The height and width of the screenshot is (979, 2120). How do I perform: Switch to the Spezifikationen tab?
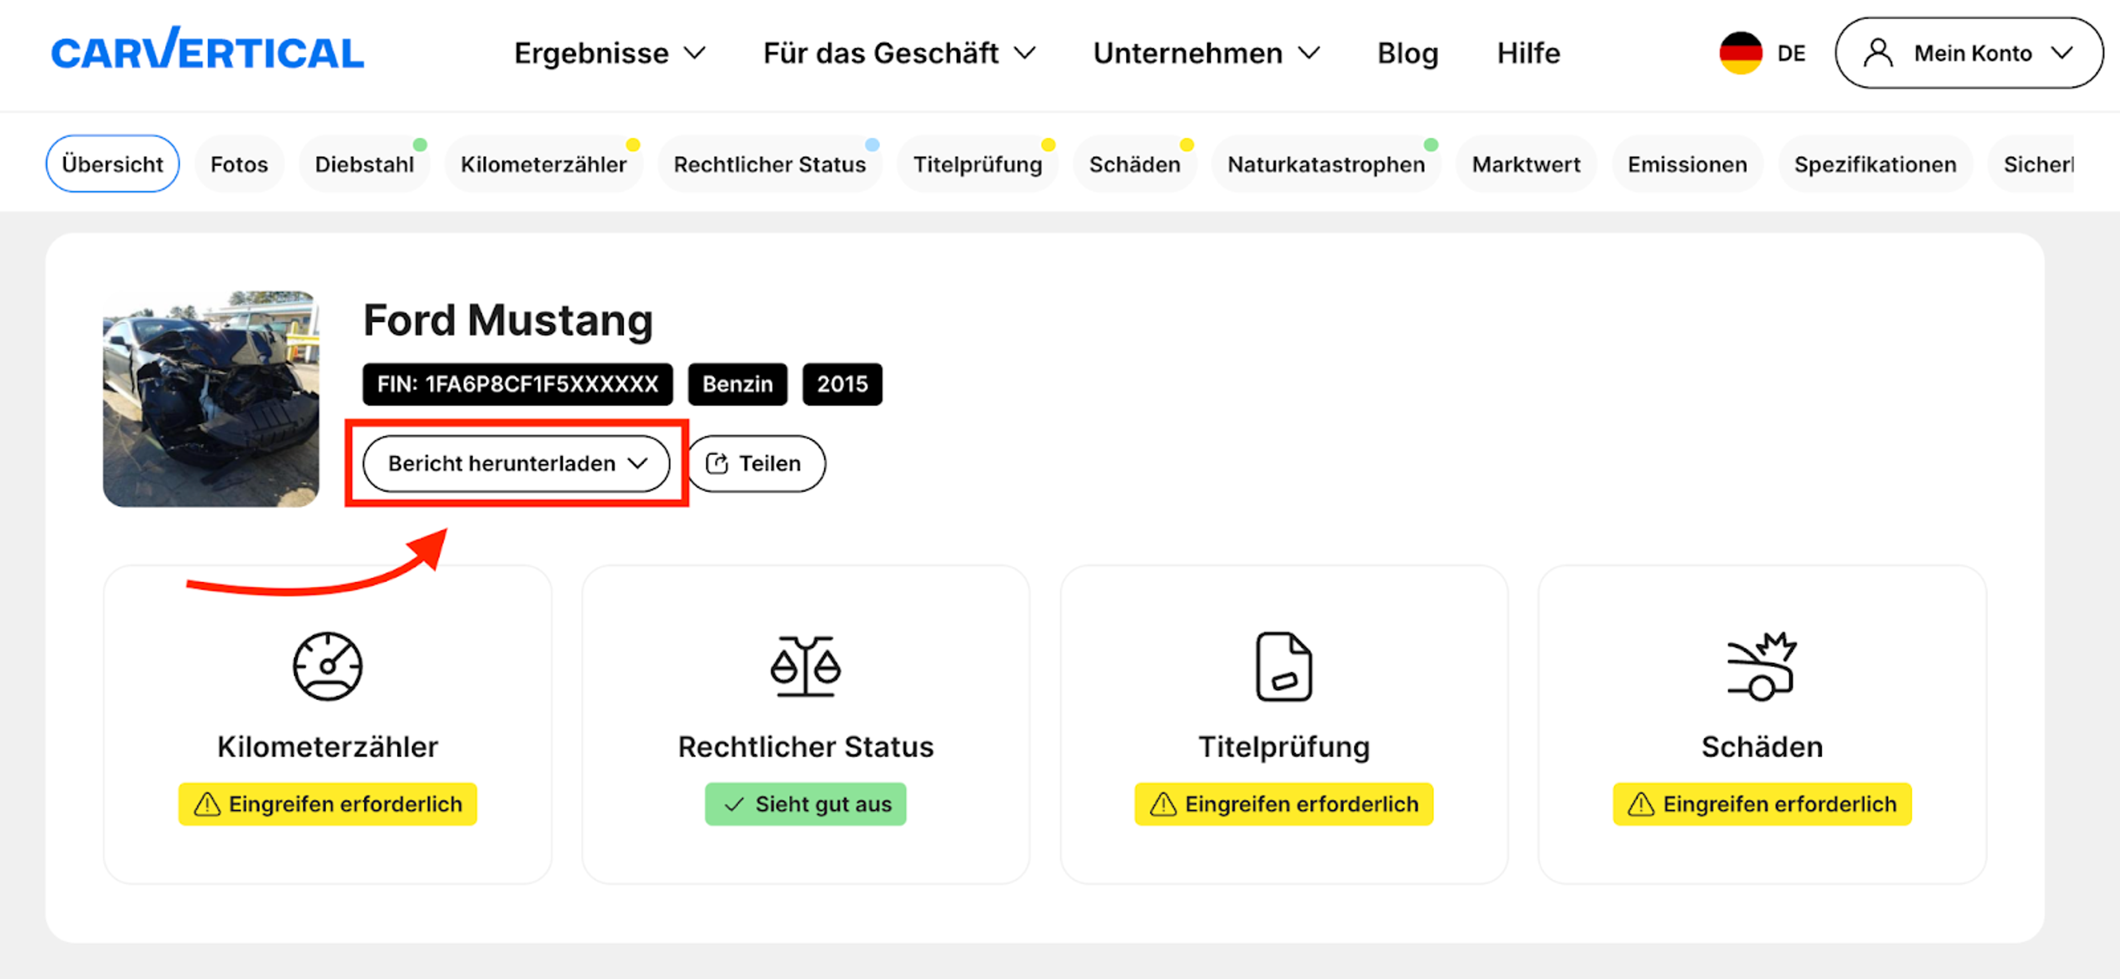(1875, 164)
